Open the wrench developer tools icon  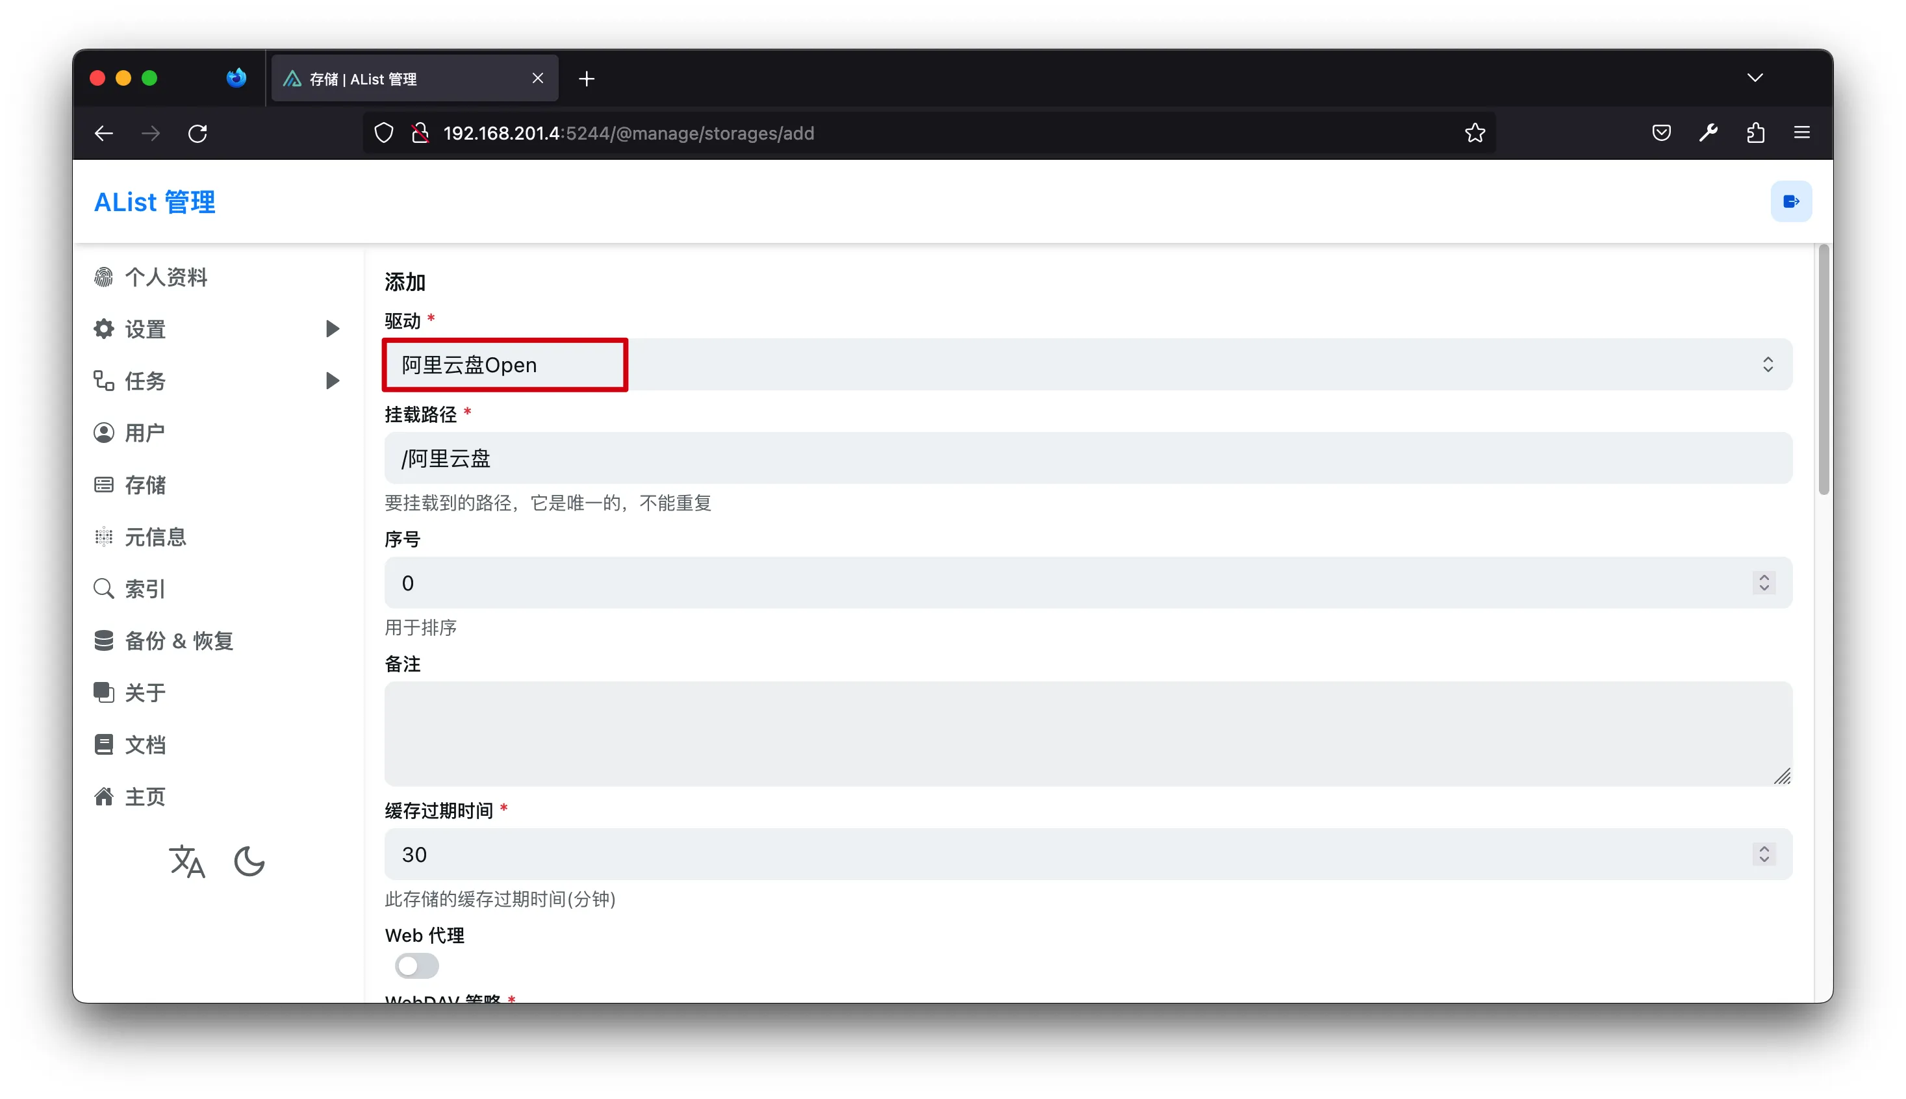(x=1709, y=134)
